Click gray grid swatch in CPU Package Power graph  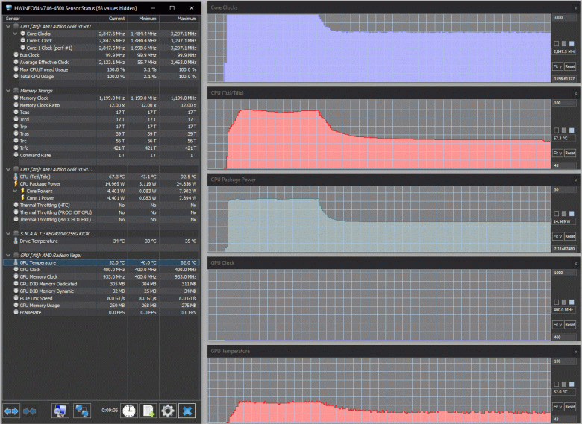coord(564,213)
